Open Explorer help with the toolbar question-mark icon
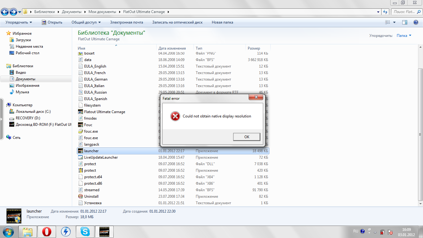The height and width of the screenshot is (238, 423). tap(416, 22)
